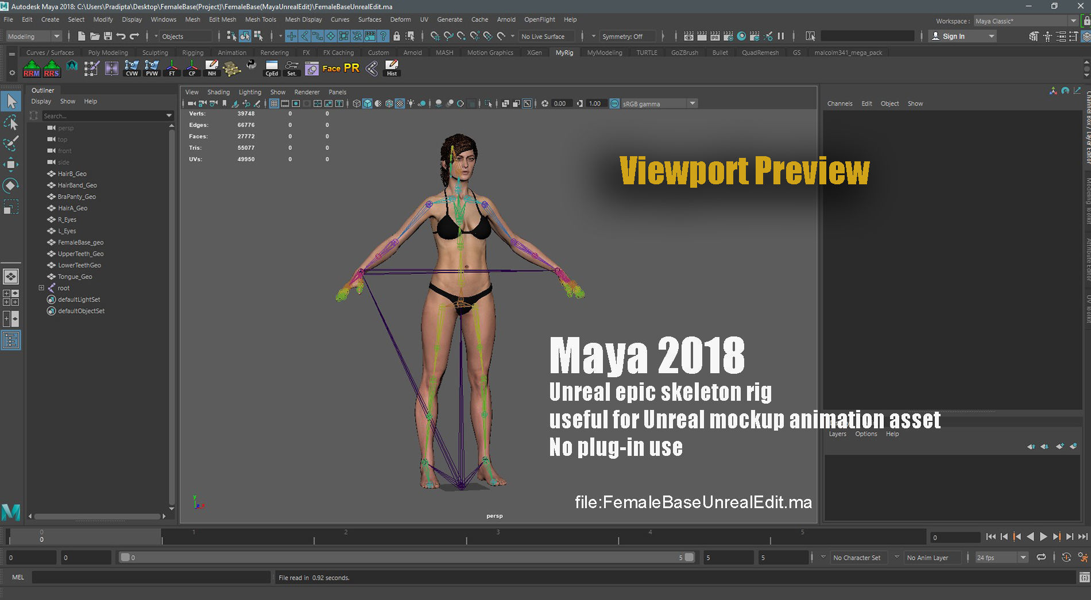Image resolution: width=1091 pixels, height=600 pixels.
Task: Open the viewport Shading menu
Action: pyautogui.click(x=218, y=92)
